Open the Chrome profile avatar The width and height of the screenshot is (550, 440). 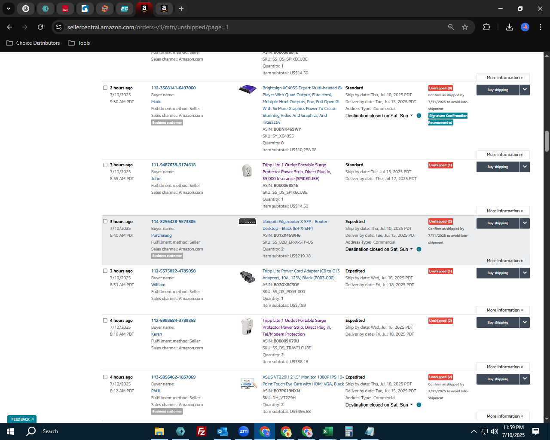pyautogui.click(x=525, y=27)
